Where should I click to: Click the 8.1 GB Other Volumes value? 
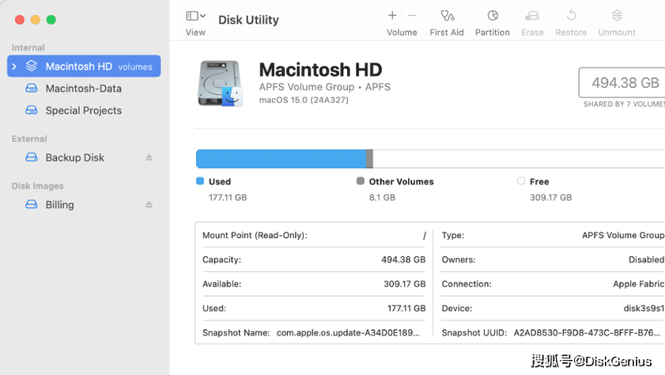coord(382,197)
